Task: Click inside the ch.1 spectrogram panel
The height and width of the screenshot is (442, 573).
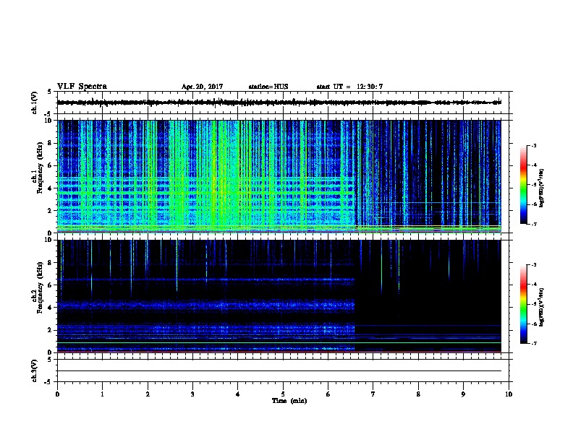Action: (x=279, y=176)
